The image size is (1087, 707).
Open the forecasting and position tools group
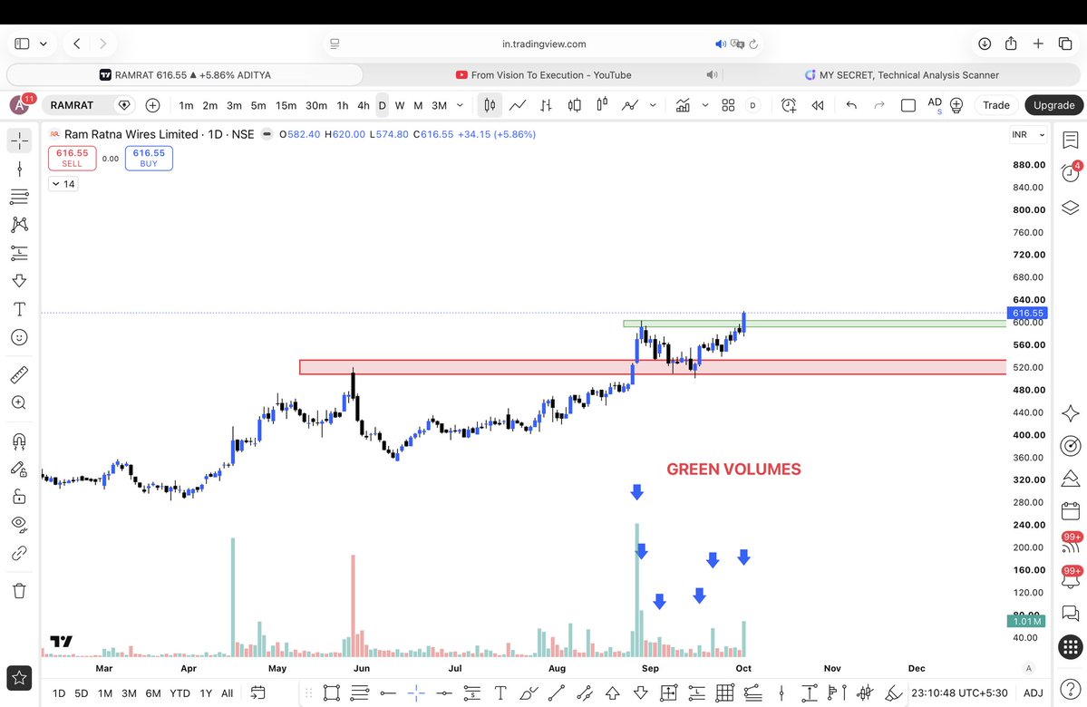(19, 253)
